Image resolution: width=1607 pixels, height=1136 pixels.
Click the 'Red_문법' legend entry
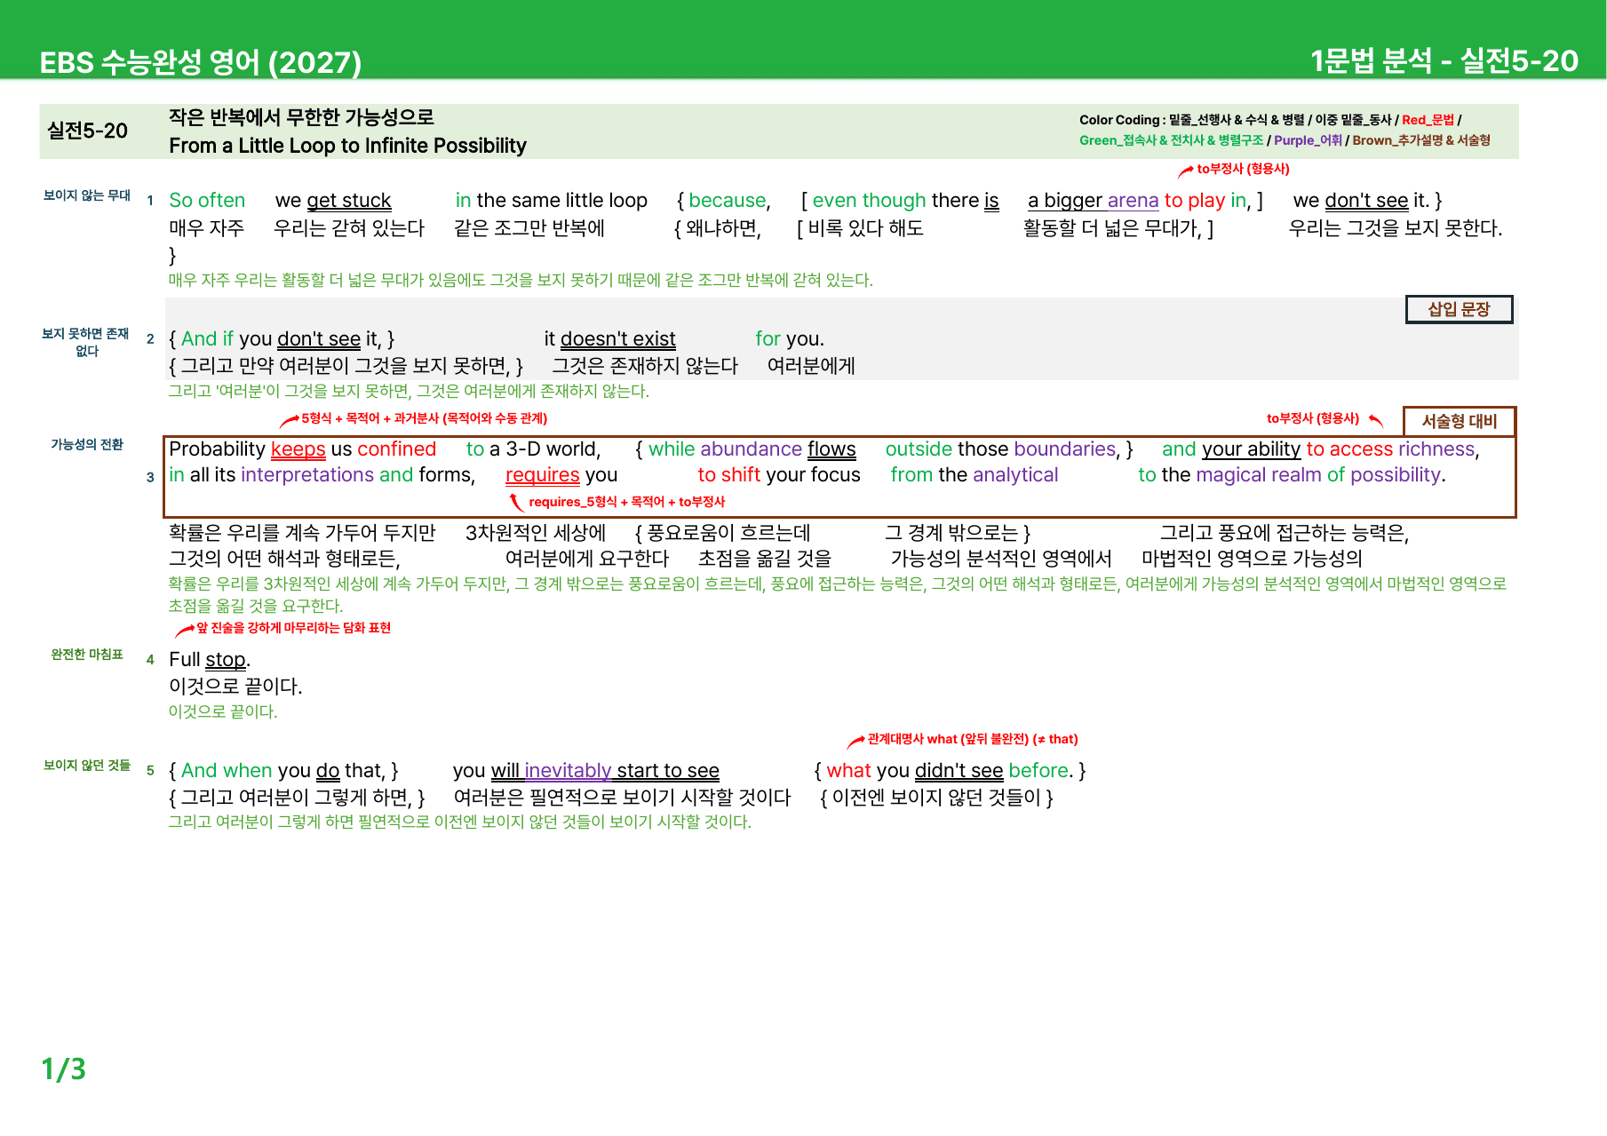point(1428,120)
